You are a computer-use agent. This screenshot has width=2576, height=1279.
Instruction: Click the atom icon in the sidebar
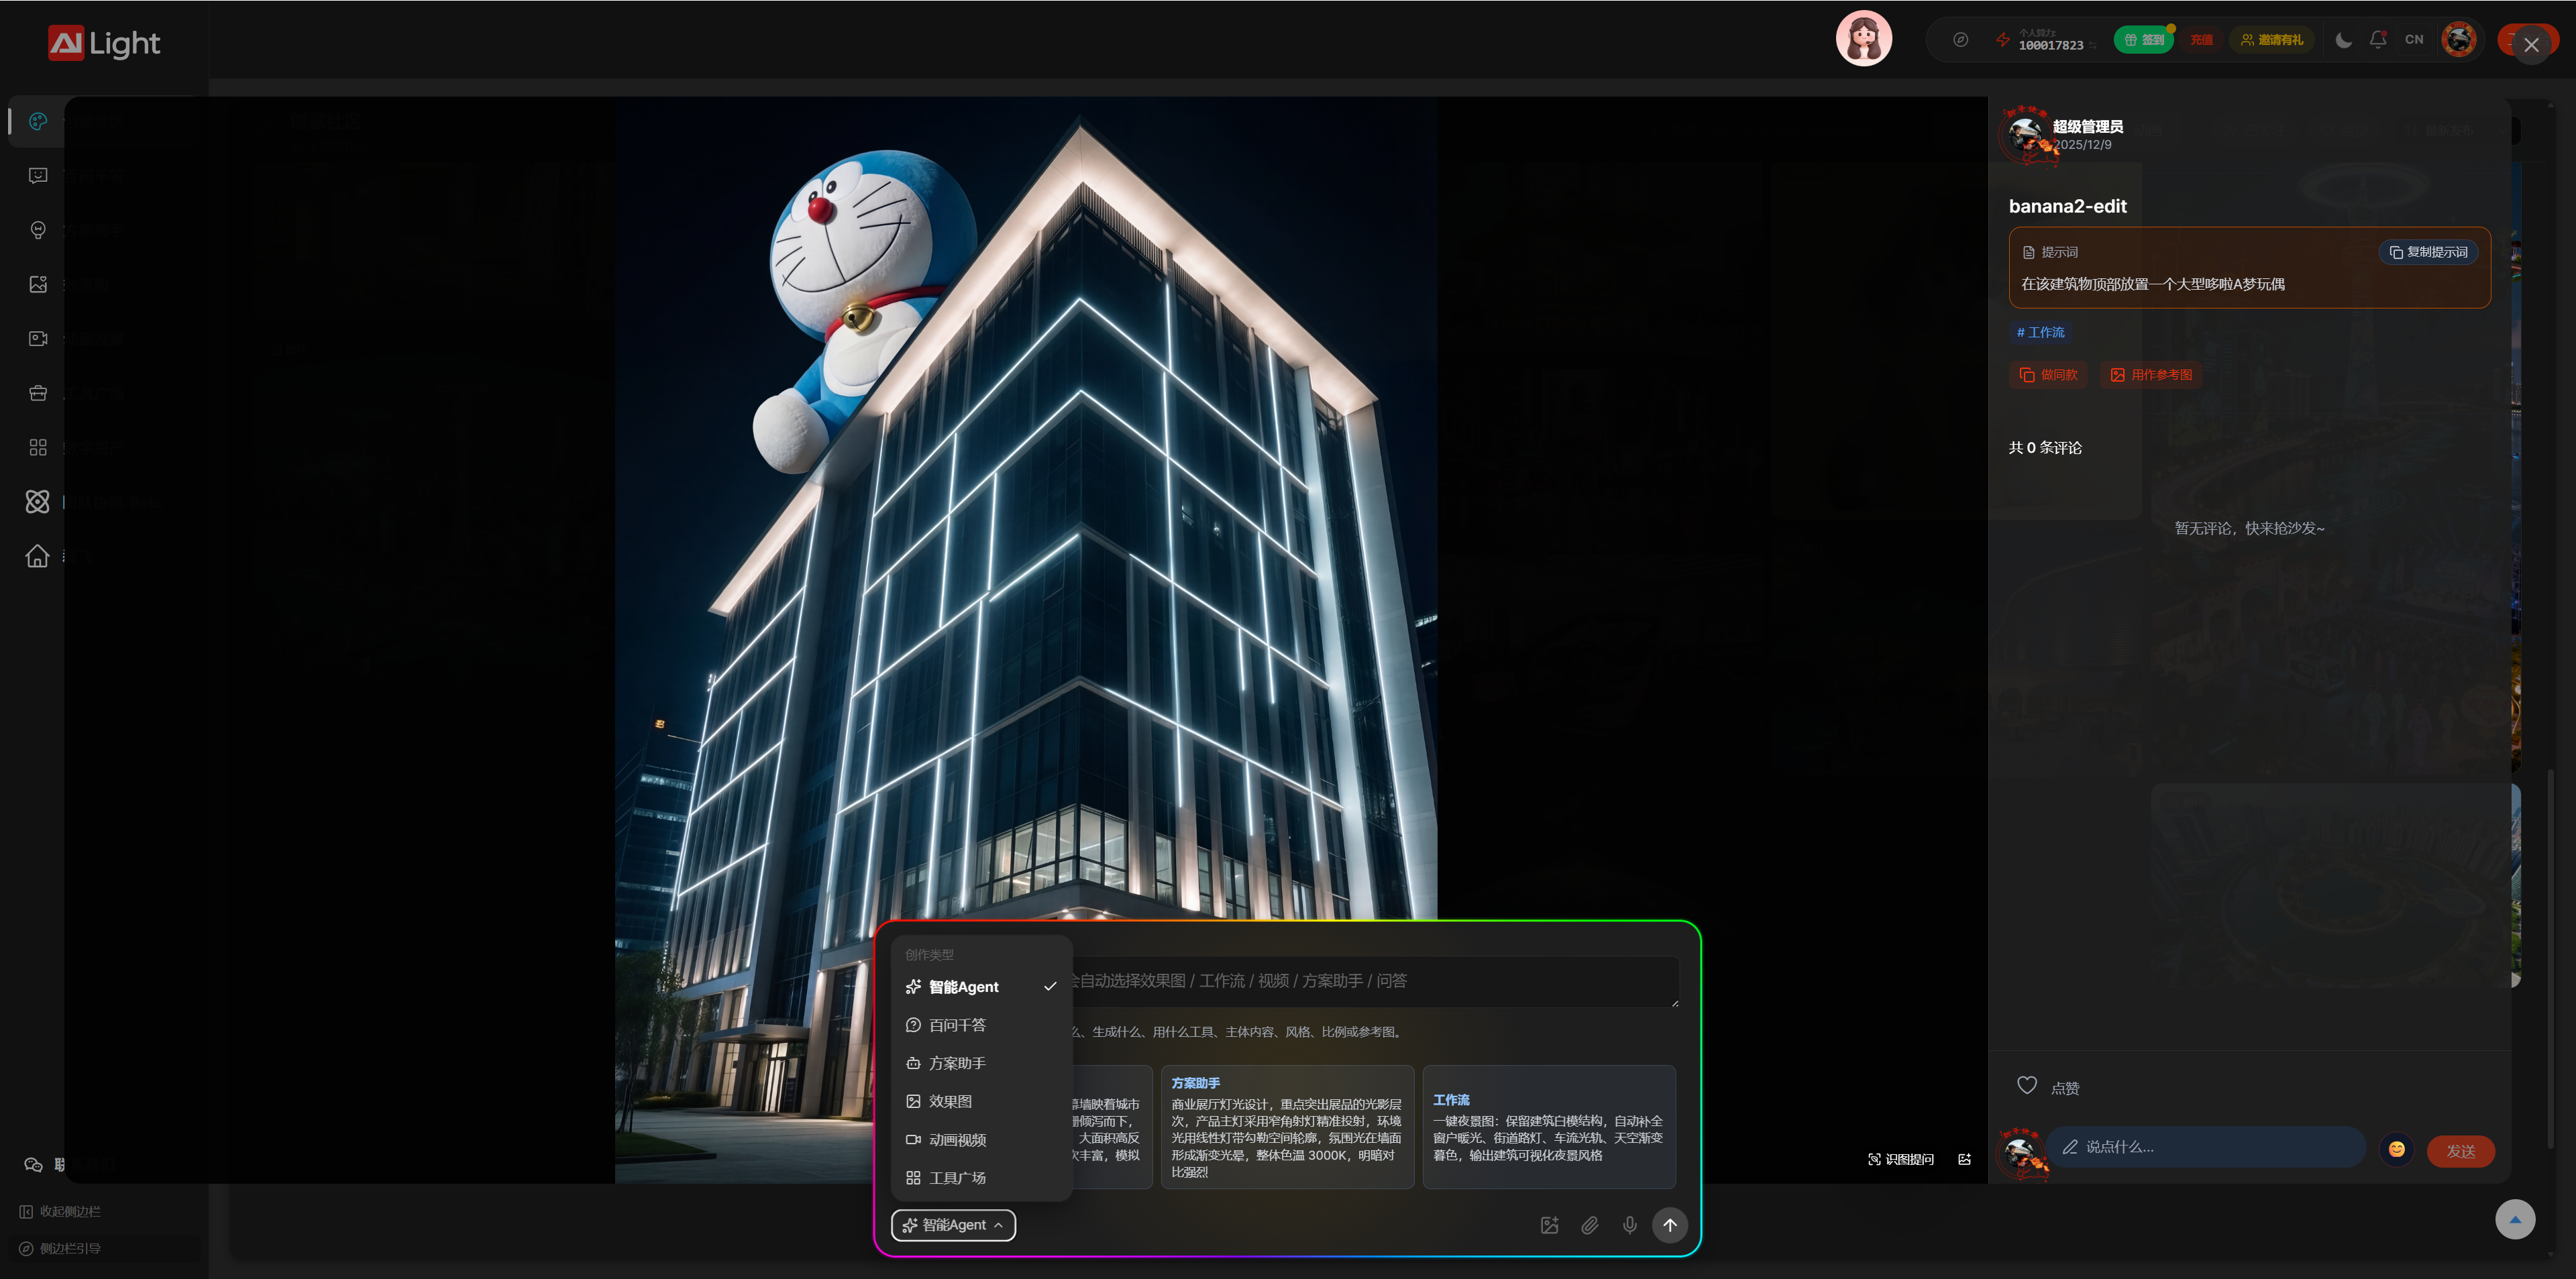(x=37, y=501)
